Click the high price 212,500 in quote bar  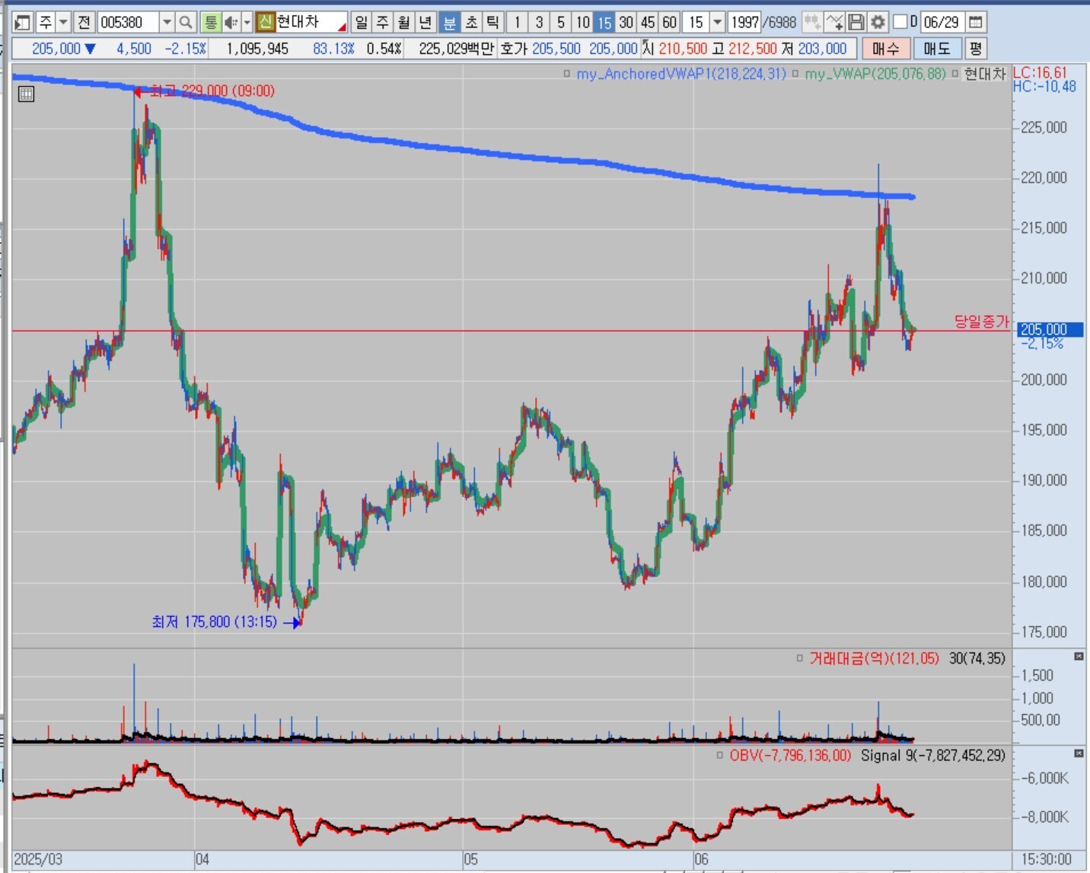[x=752, y=49]
